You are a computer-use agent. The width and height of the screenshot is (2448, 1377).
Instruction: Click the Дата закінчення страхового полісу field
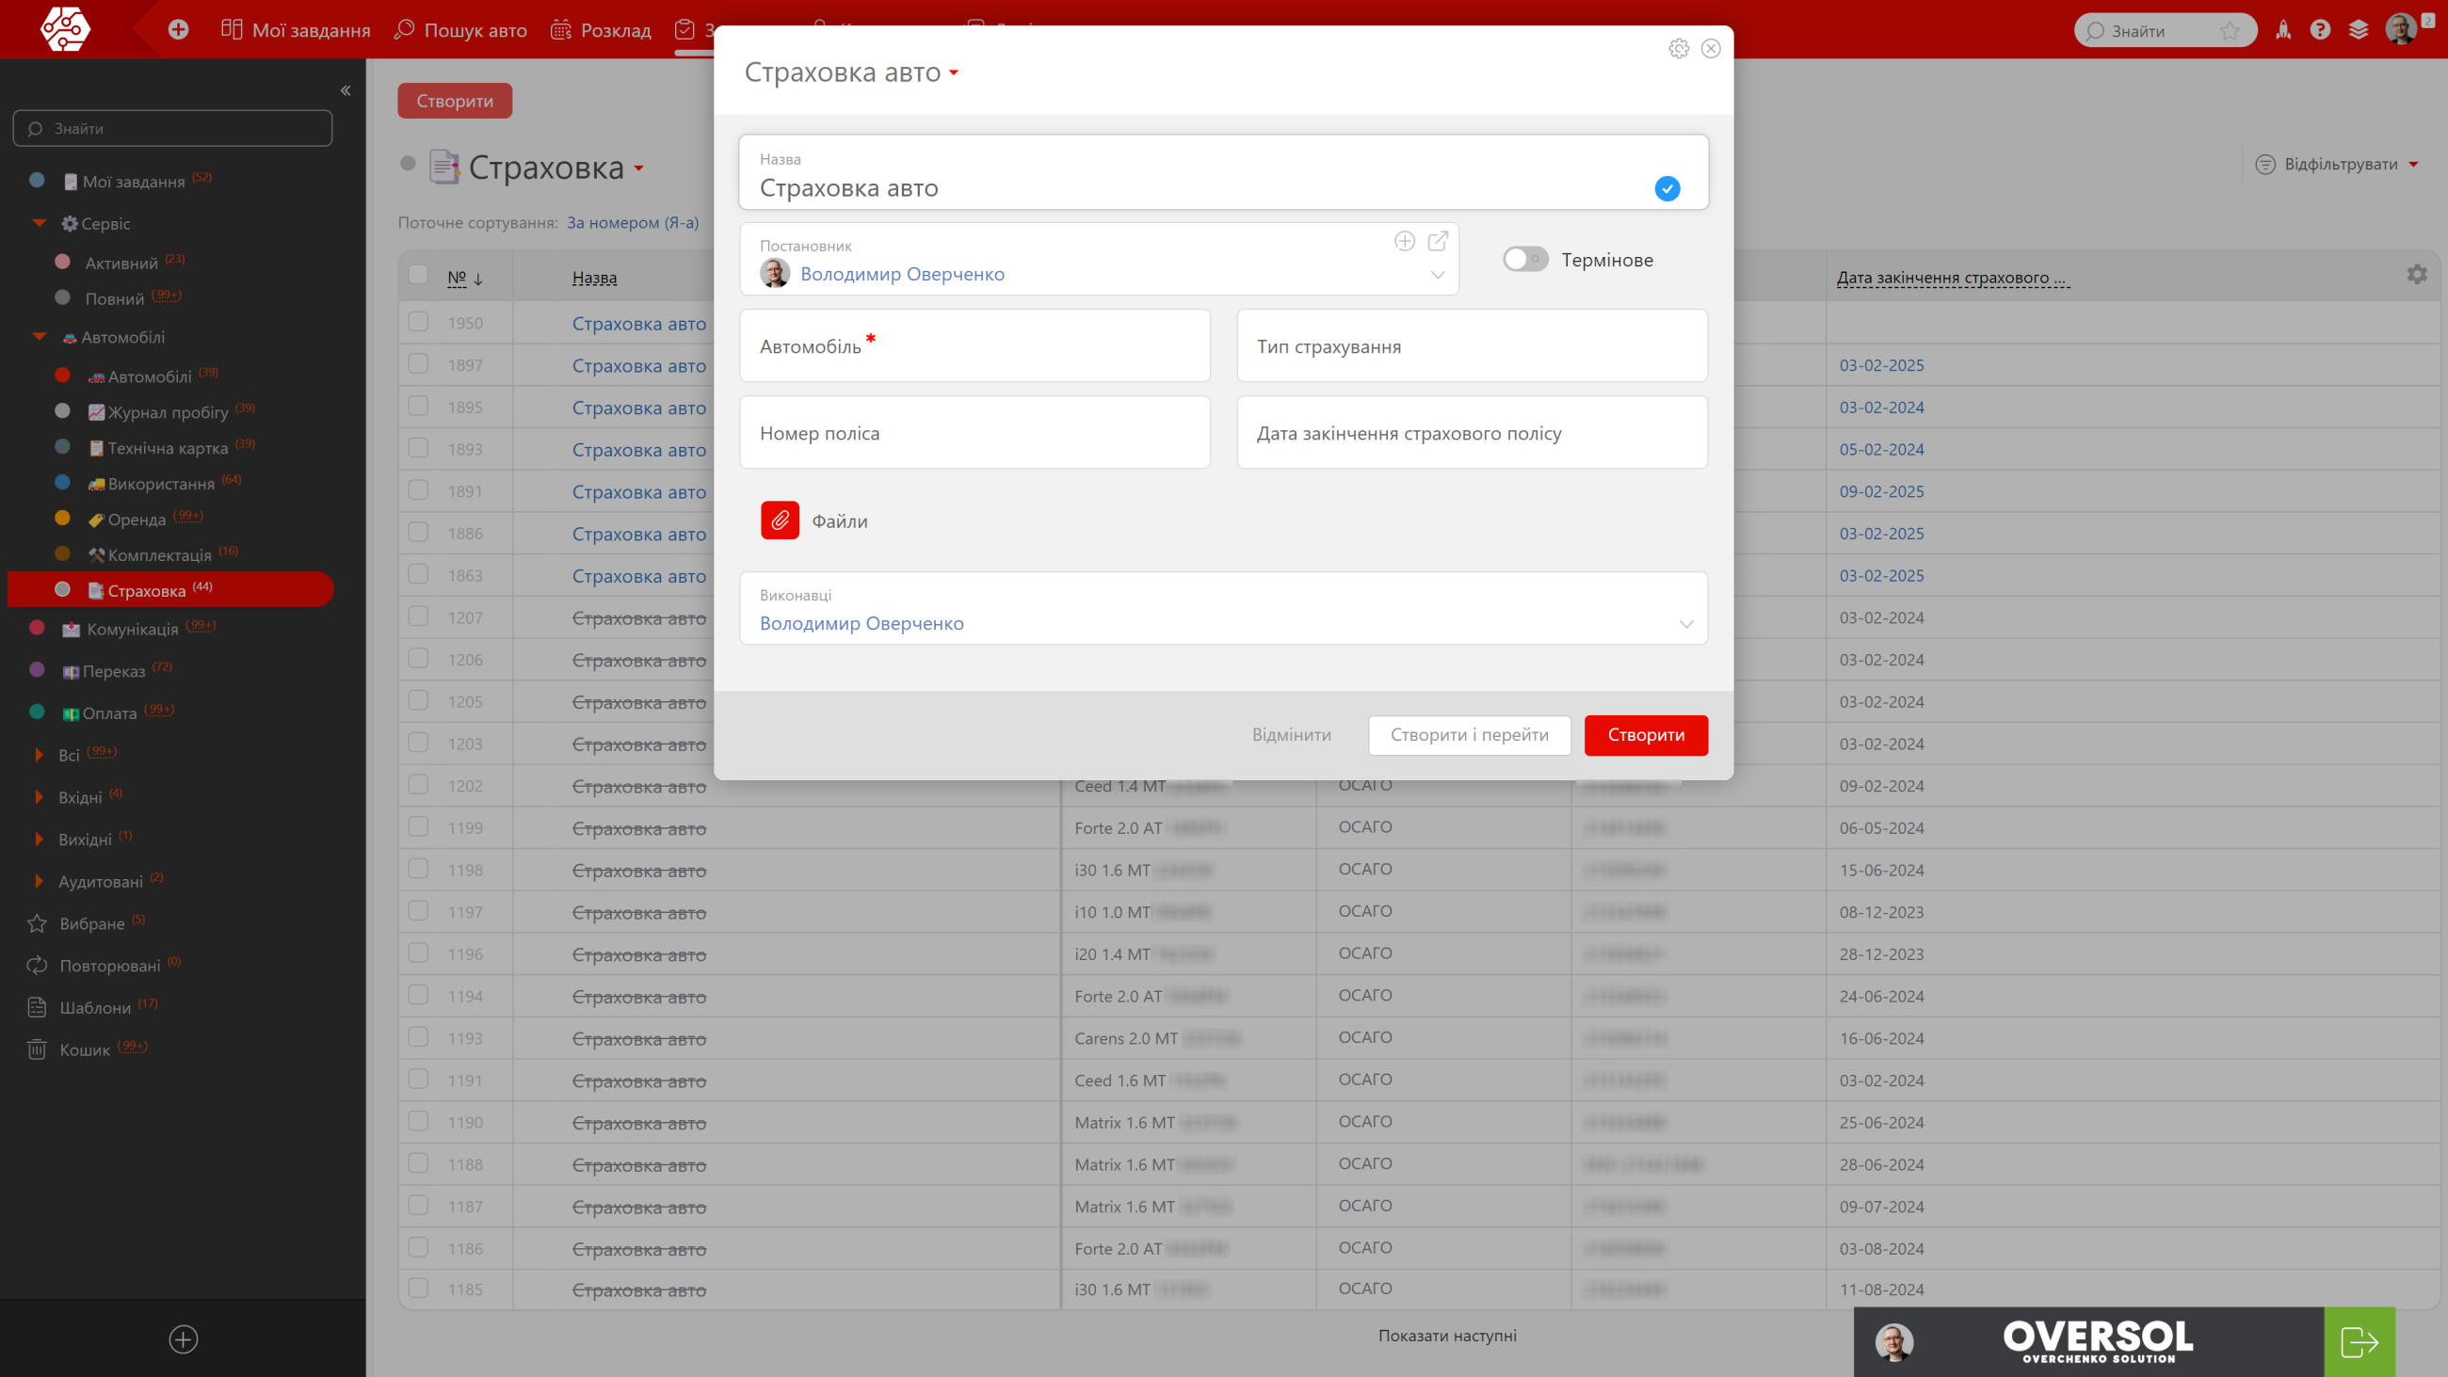(1472, 432)
